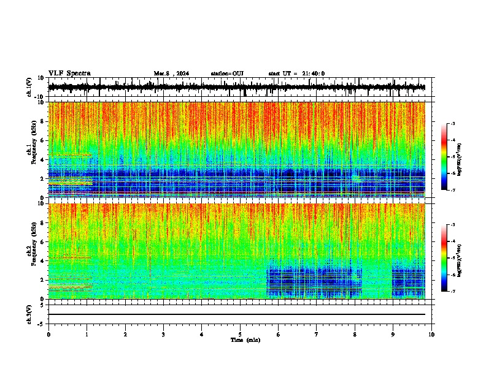This screenshot has height=375, width=486.
Task: Click the time axis tick label "5"
Action: coord(240,335)
